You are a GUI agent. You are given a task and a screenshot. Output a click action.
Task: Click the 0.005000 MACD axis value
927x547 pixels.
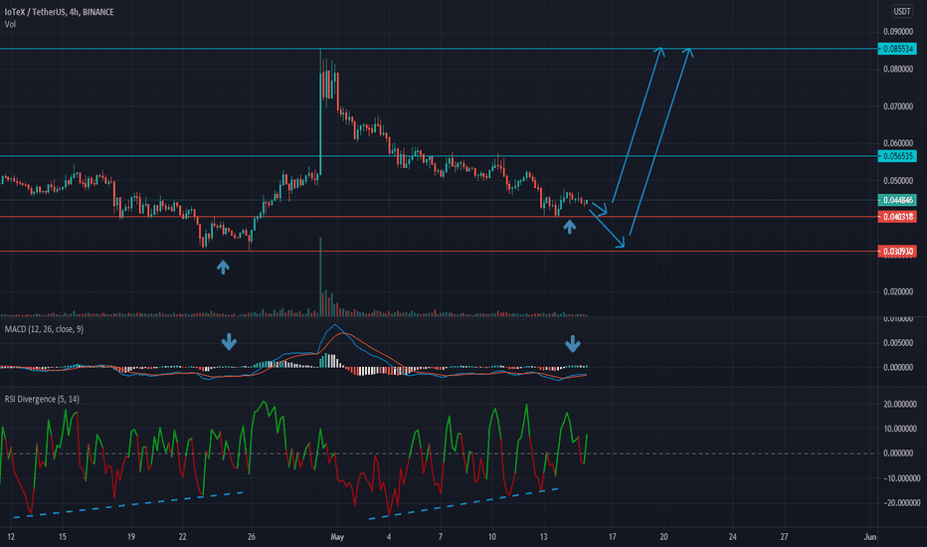click(898, 343)
